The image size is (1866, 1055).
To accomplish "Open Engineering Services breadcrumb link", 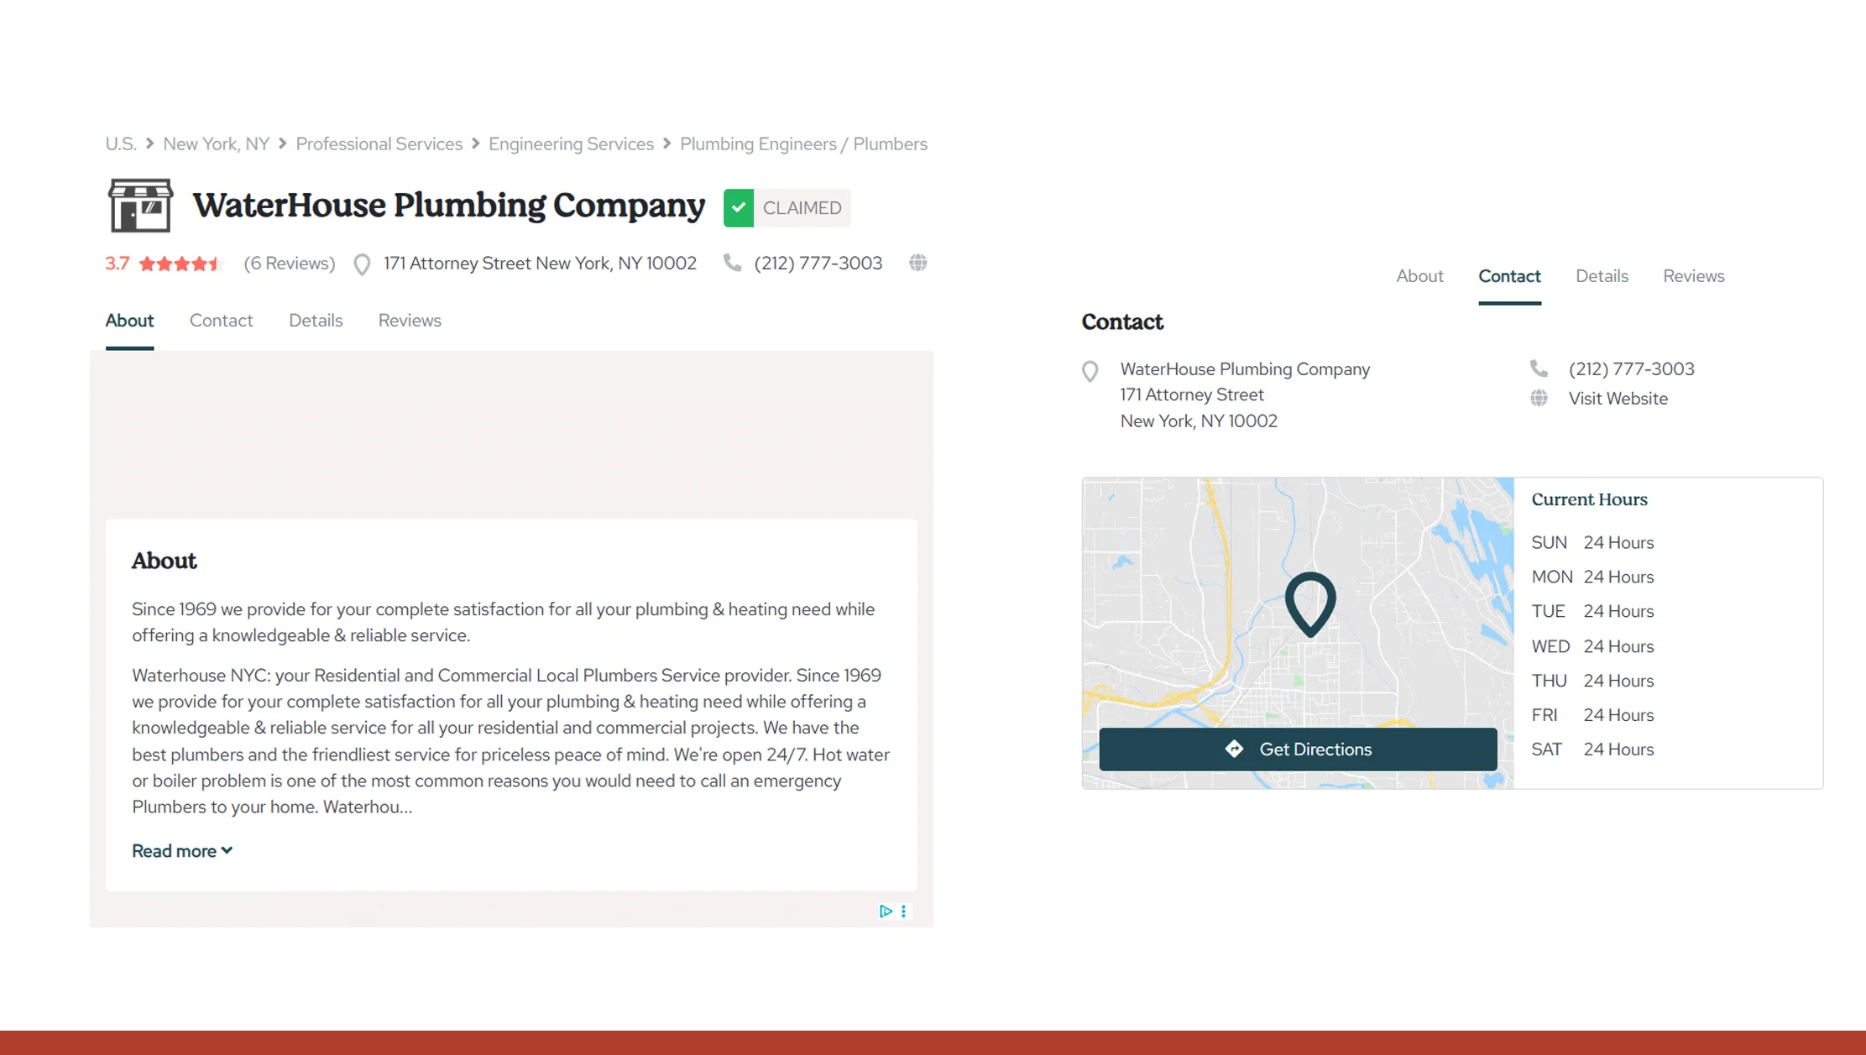I will pyautogui.click(x=571, y=144).
